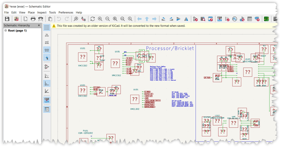This screenshot has height=148, width=281.
Task: Open the Annotate schematic tool in toolbar
Action: 220,19
